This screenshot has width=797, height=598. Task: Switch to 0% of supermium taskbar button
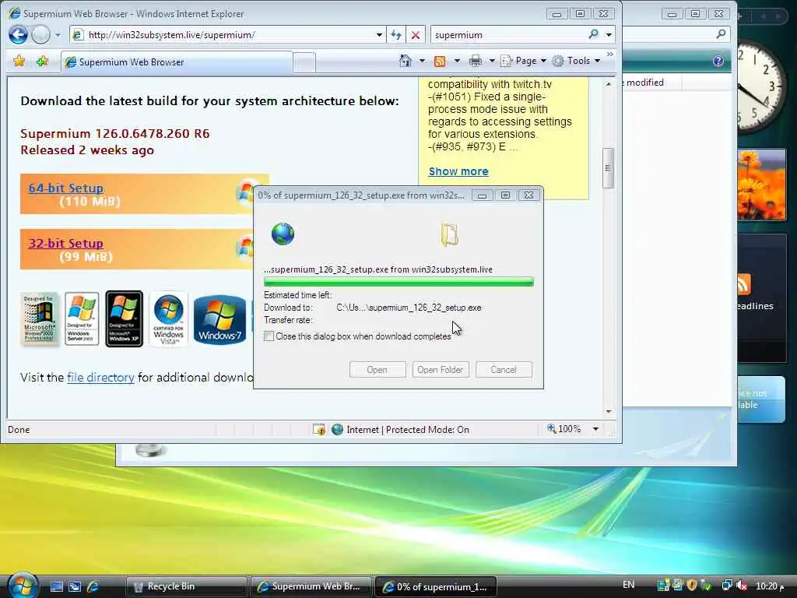click(436, 586)
